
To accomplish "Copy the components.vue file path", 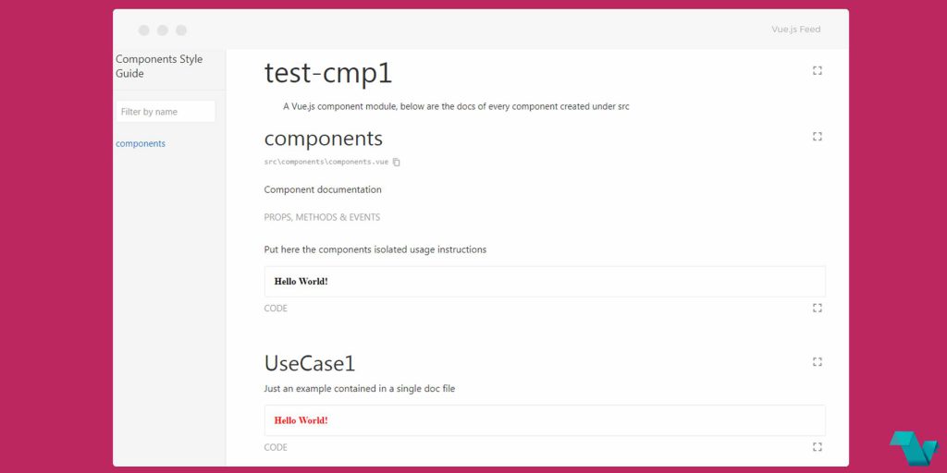I will point(396,162).
